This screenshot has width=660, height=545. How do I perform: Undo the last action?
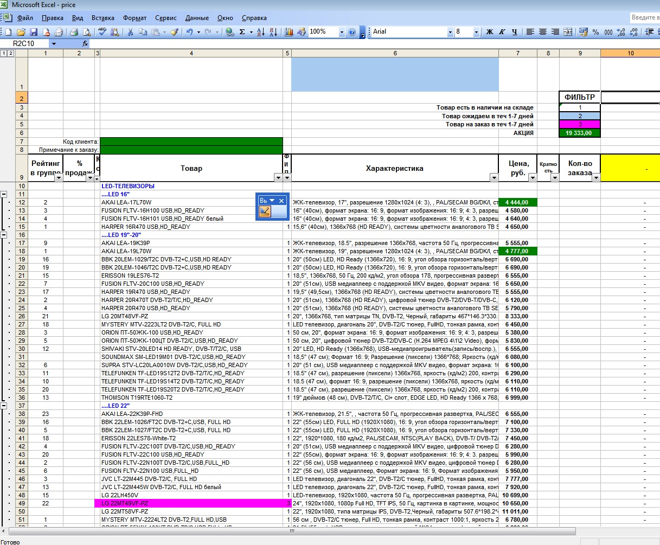tap(189, 32)
